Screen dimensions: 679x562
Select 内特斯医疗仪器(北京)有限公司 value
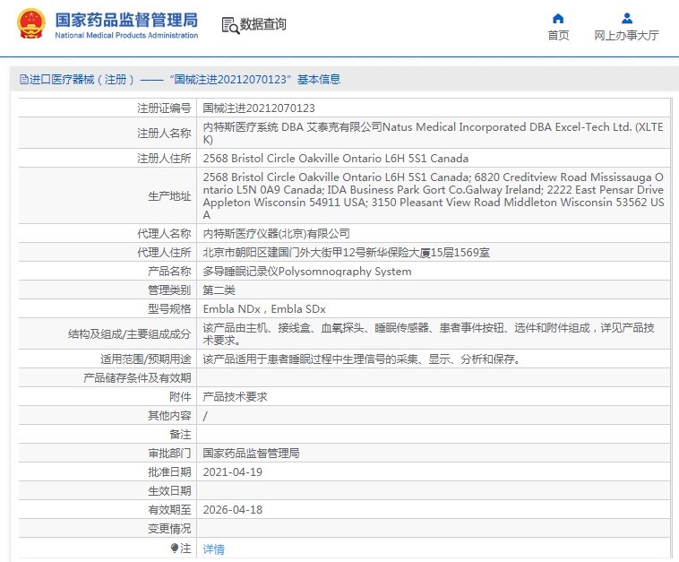coord(276,234)
